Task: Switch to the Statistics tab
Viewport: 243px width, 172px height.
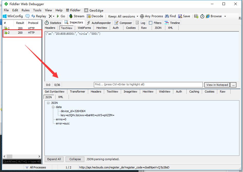Action: point(53,23)
